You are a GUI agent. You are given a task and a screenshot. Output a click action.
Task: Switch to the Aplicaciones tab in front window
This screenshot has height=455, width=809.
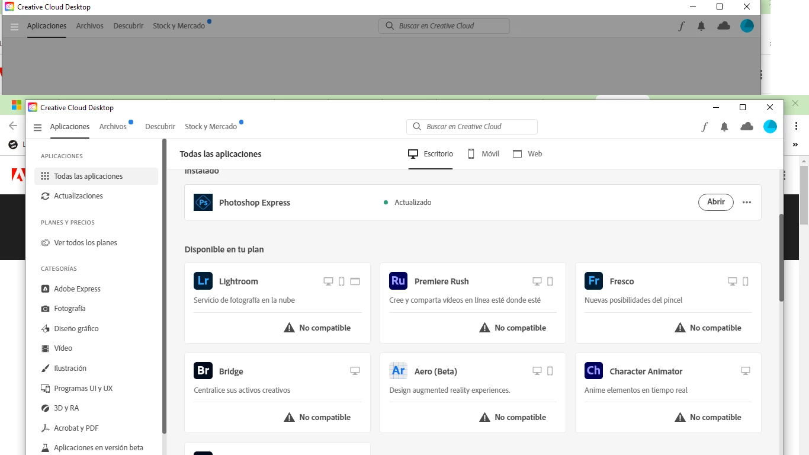pos(70,127)
